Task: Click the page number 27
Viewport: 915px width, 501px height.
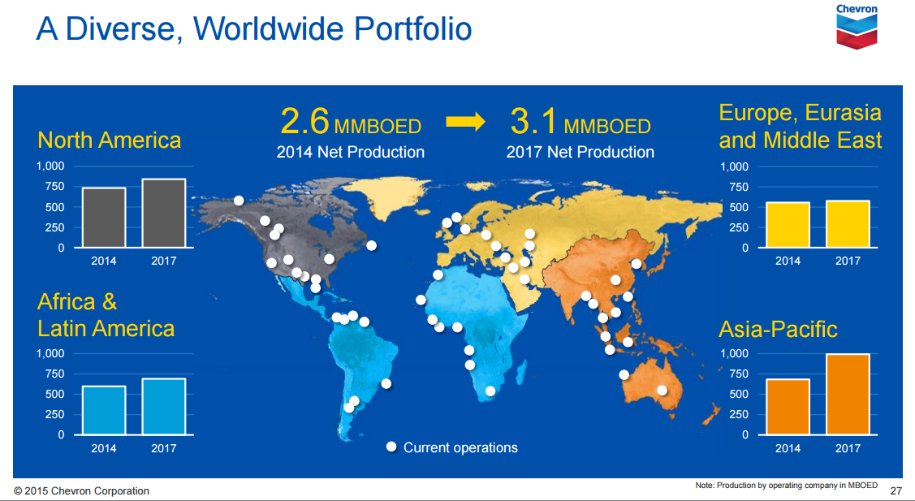Action: 896,490
